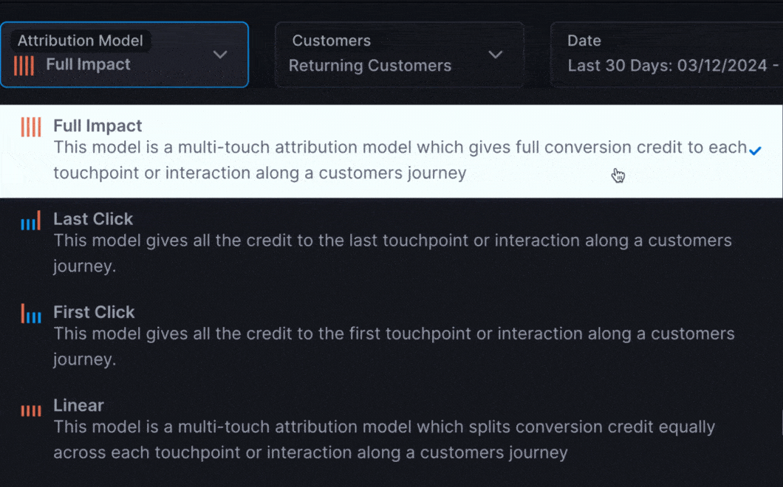Open the Customers dropdown chevron

[496, 55]
